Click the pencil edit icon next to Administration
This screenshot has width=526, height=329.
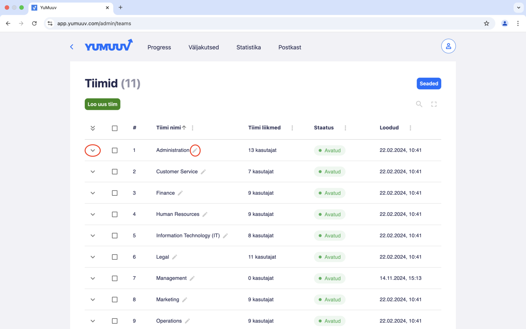(x=195, y=150)
